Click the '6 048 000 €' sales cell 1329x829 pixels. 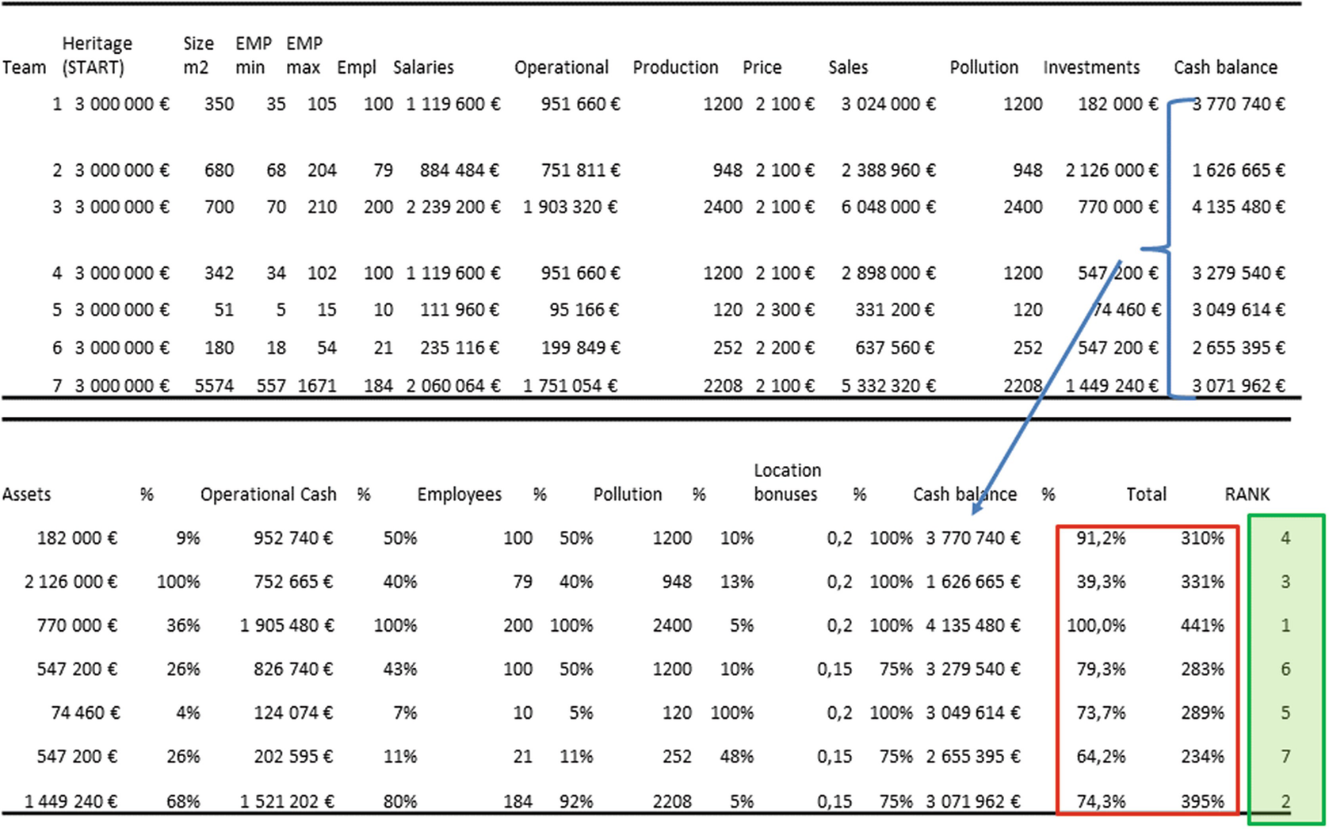click(x=888, y=207)
